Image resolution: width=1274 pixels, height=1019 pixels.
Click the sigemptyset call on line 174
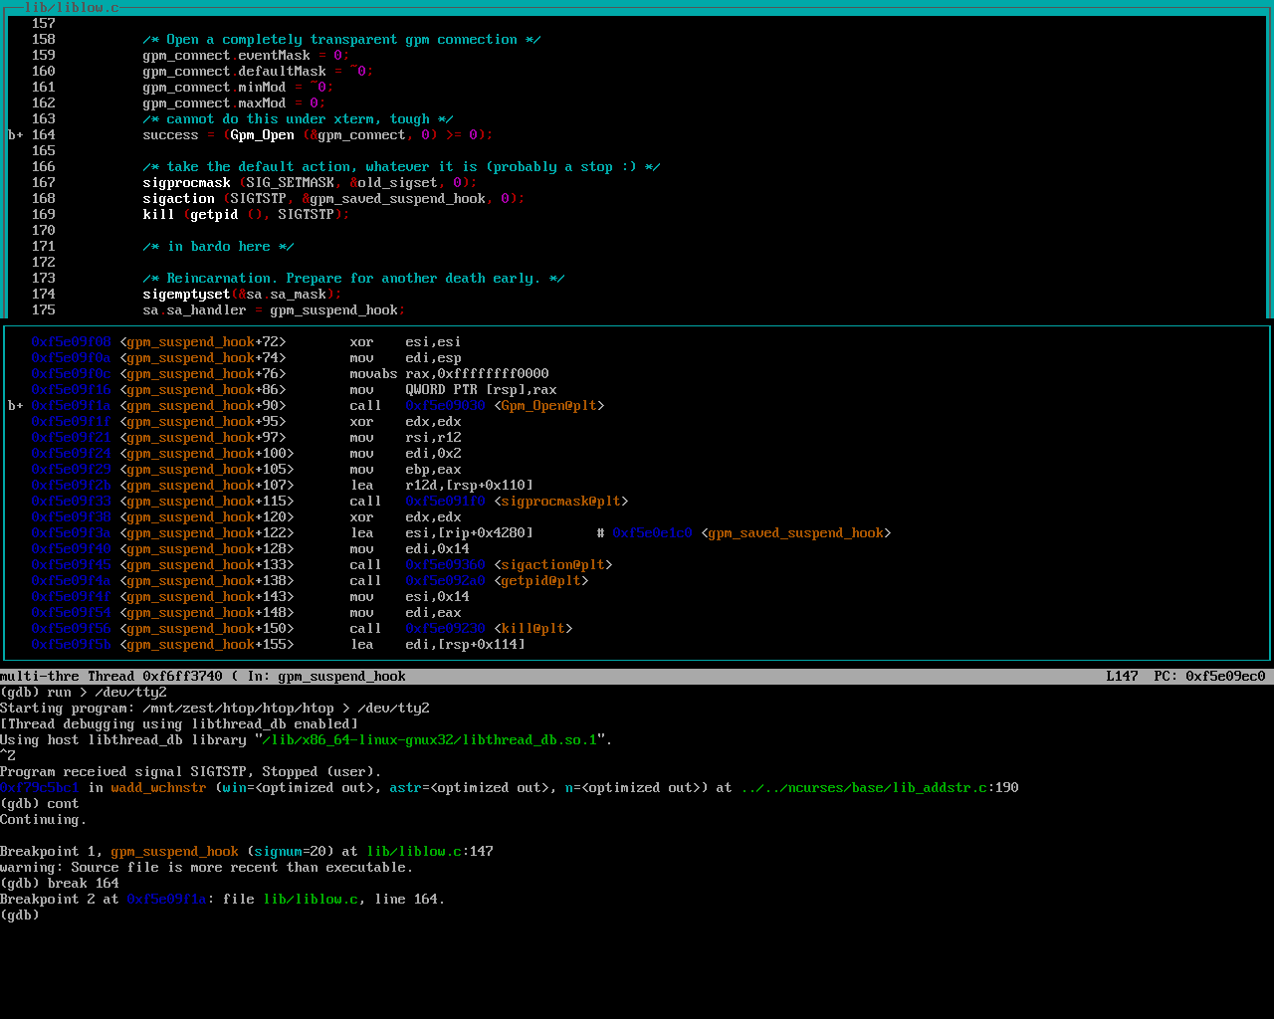(186, 295)
